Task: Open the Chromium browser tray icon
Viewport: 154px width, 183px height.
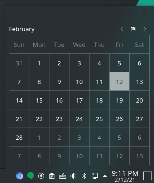Action: click(20, 176)
